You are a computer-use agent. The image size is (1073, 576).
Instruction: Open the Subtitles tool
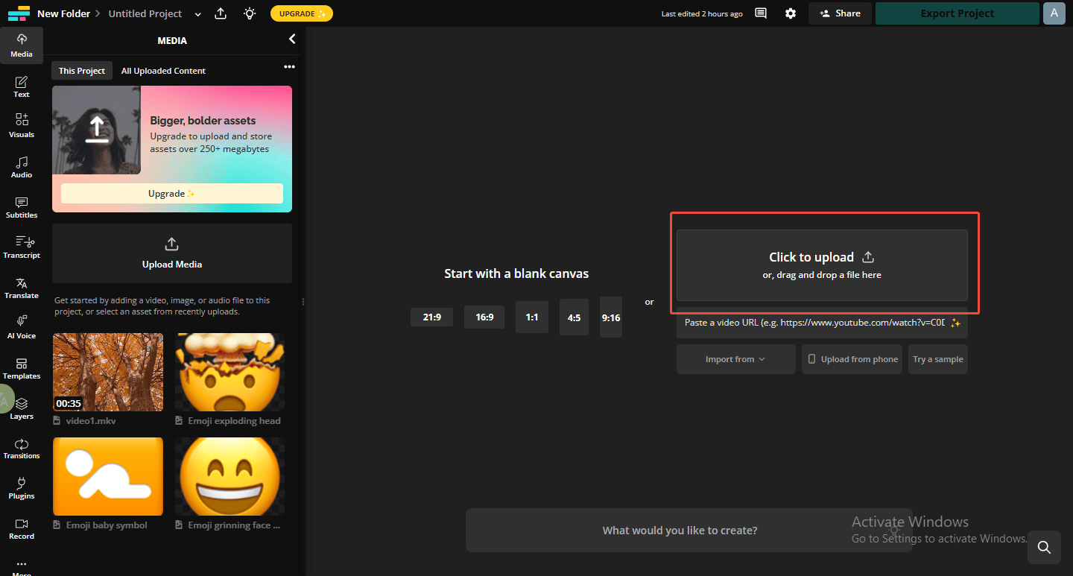(x=22, y=207)
